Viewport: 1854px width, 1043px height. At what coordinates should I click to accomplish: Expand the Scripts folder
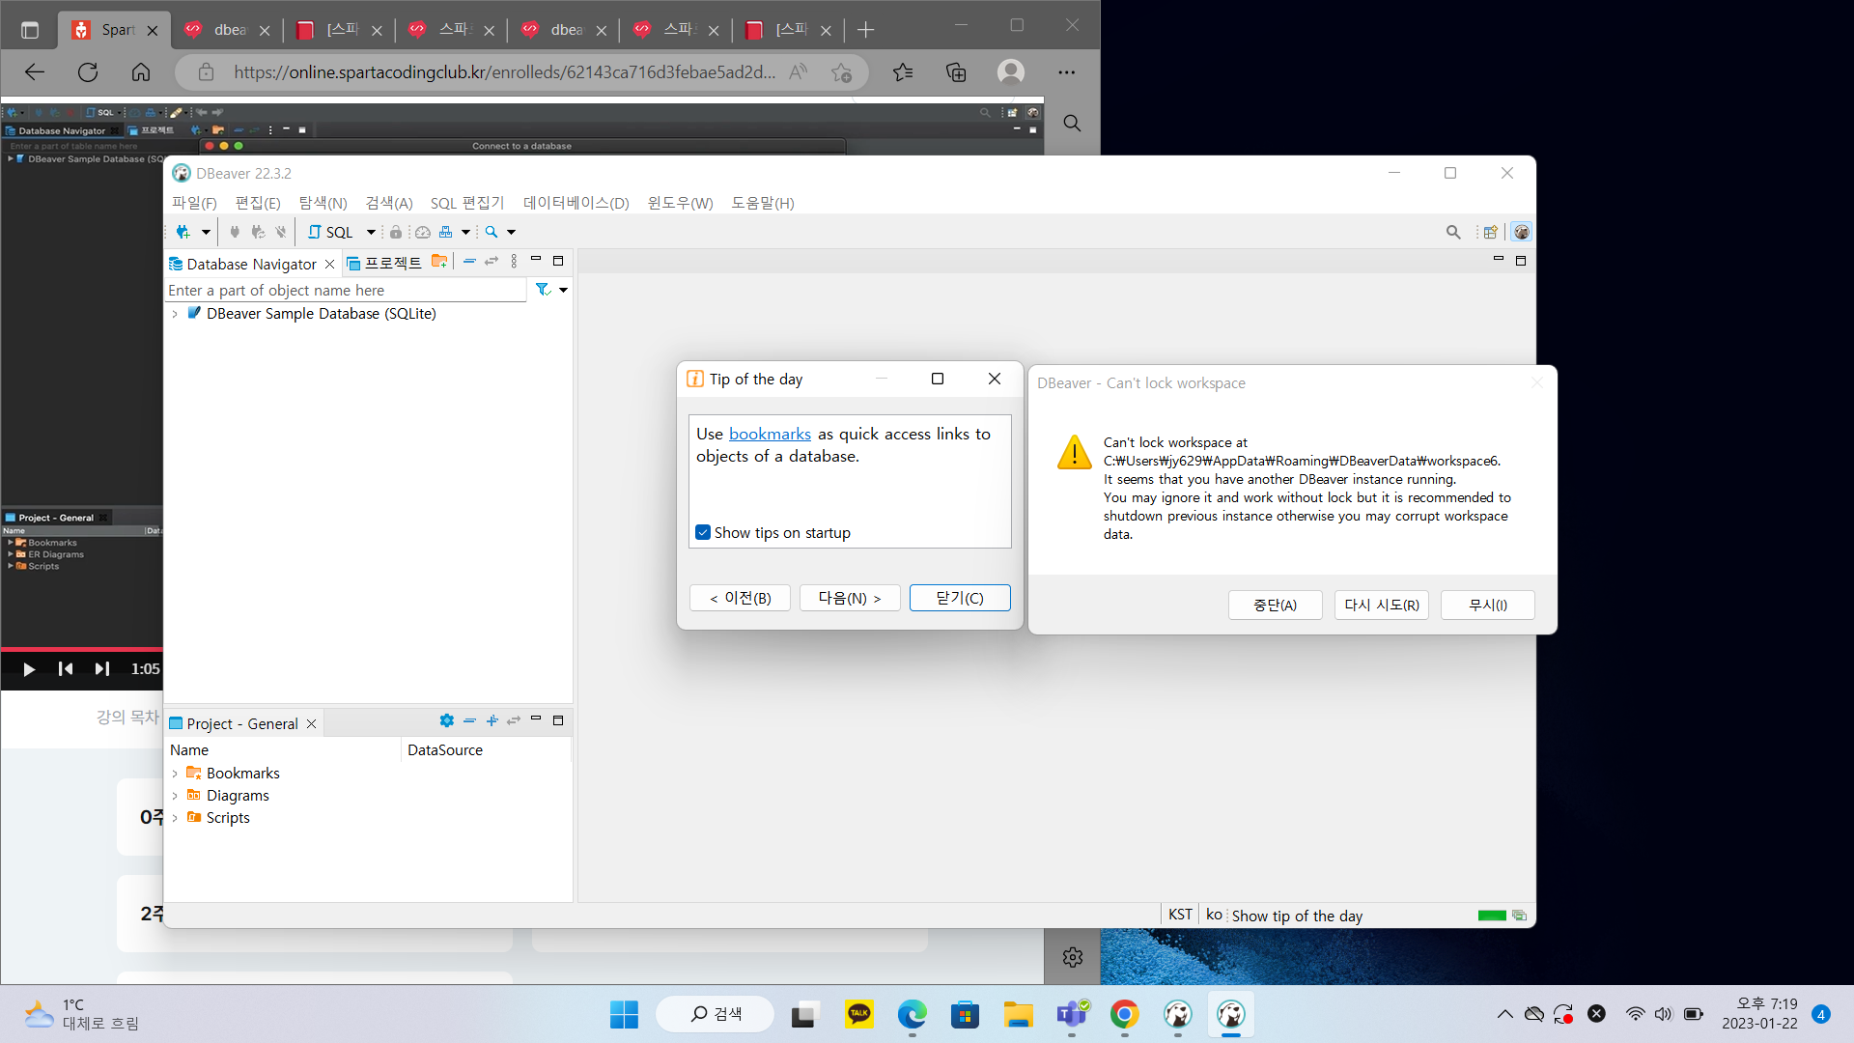[x=175, y=818]
